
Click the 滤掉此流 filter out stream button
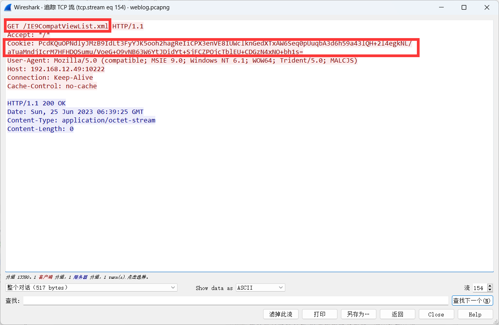pyautogui.click(x=281, y=314)
